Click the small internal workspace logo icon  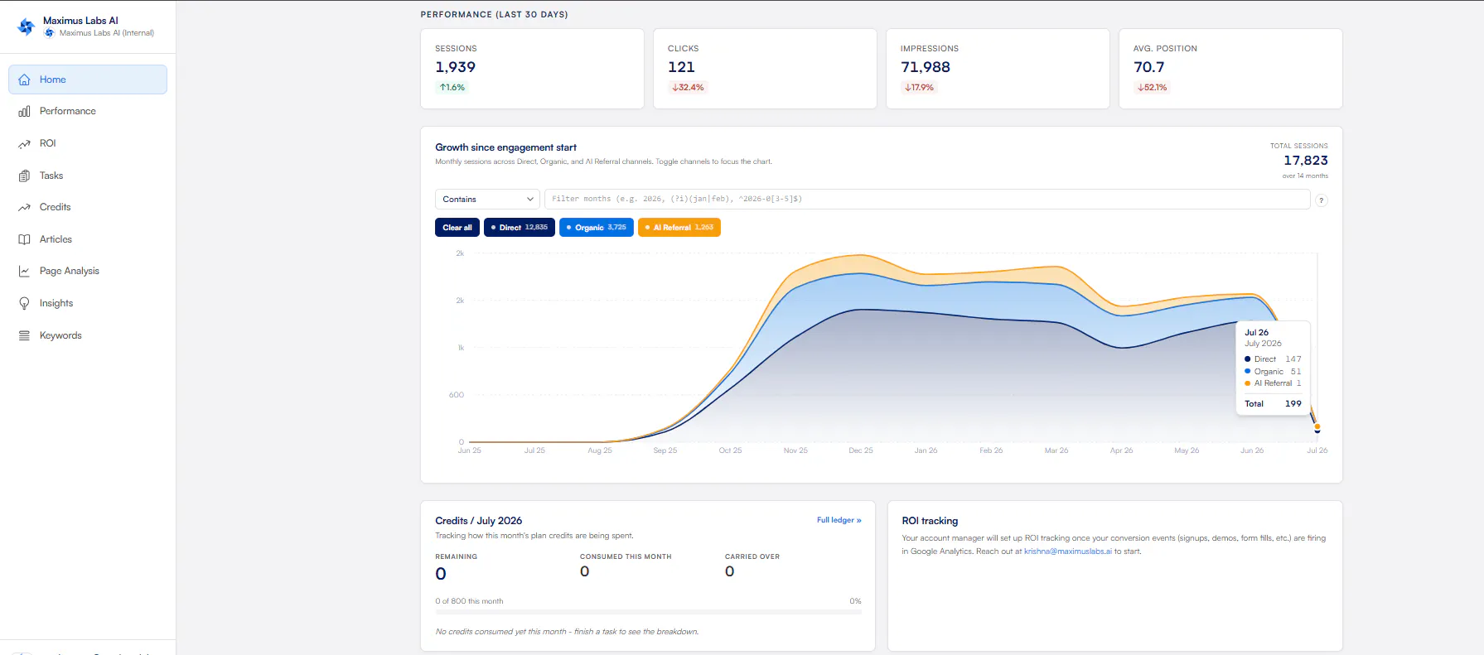pos(50,33)
